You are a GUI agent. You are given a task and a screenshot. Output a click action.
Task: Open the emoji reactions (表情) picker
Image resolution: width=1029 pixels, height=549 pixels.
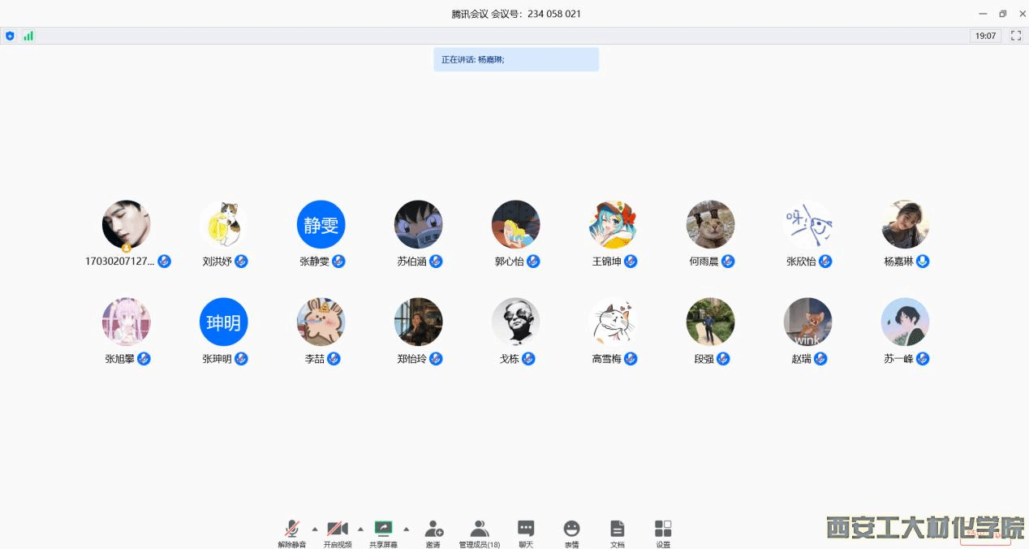pyautogui.click(x=571, y=533)
